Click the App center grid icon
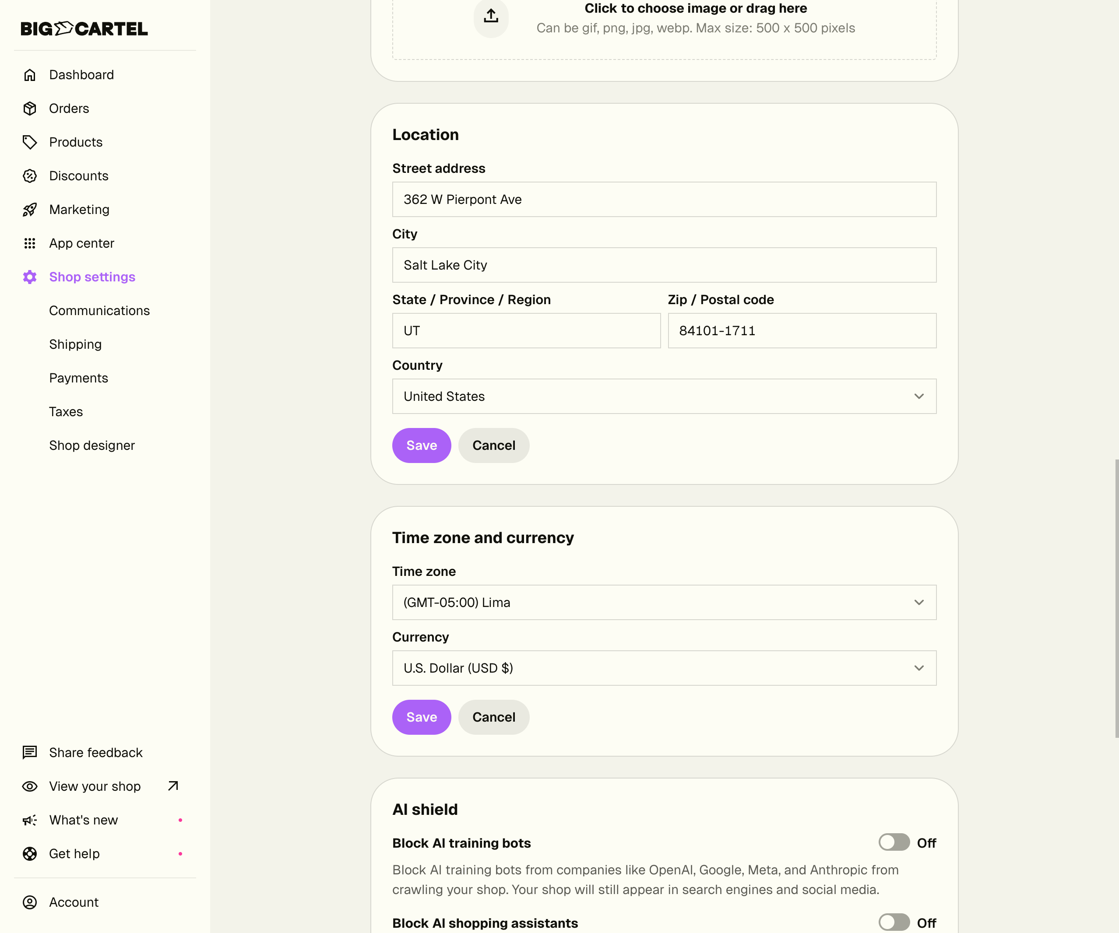Screen dimensions: 1119x933 30,243
